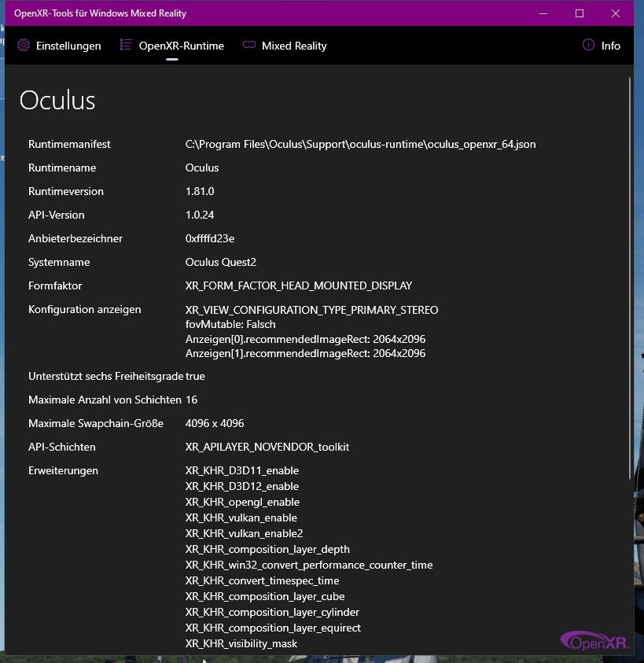Select the six degrees of freedom value true
644x663 pixels.
(195, 377)
